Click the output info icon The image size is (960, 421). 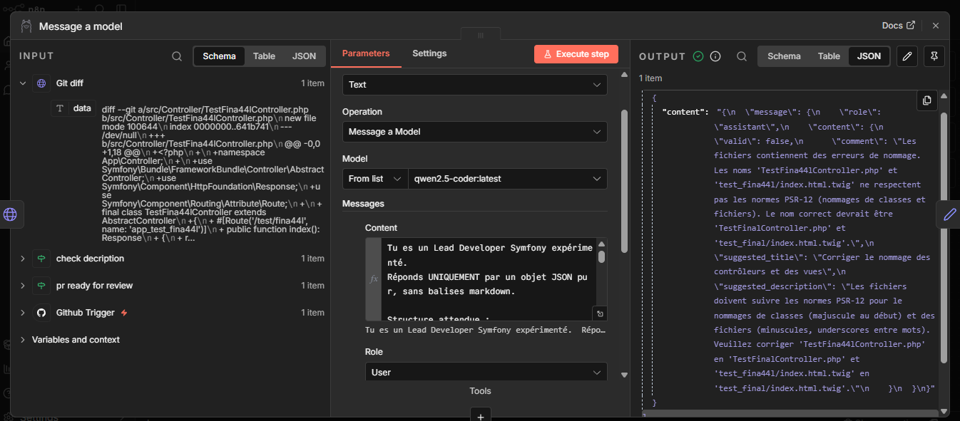pos(715,56)
